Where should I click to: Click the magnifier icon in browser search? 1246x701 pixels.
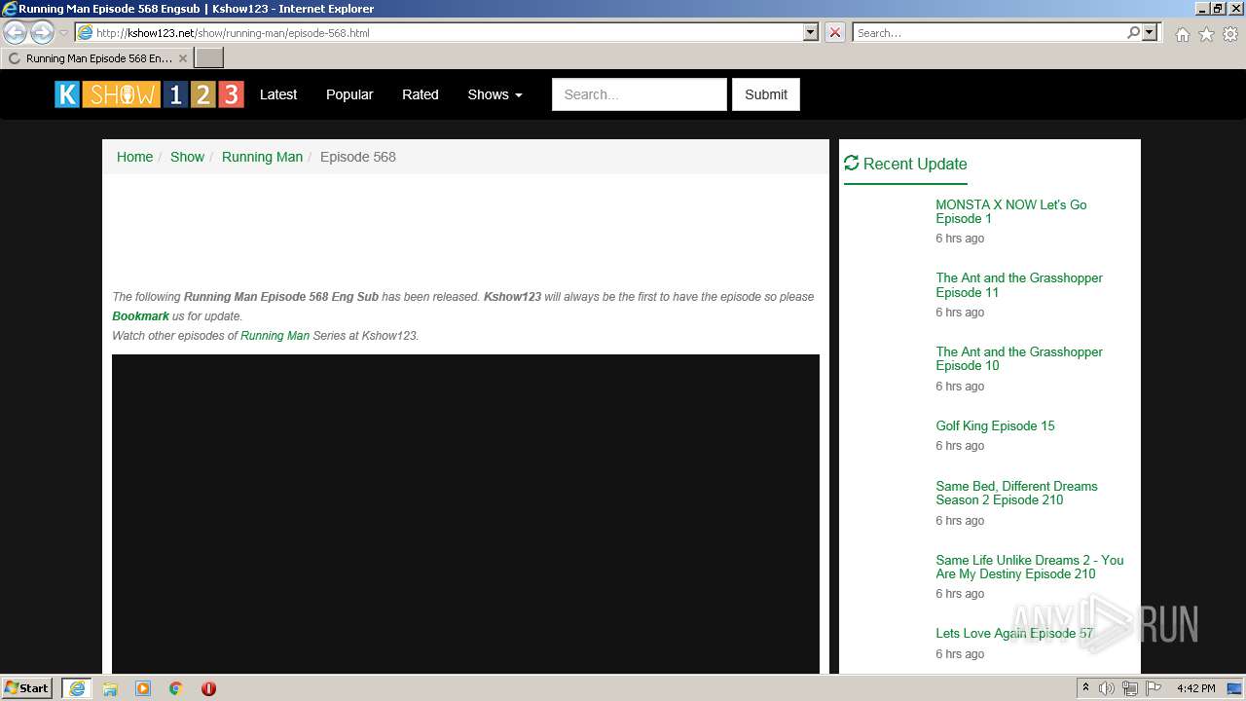pos(1133,32)
